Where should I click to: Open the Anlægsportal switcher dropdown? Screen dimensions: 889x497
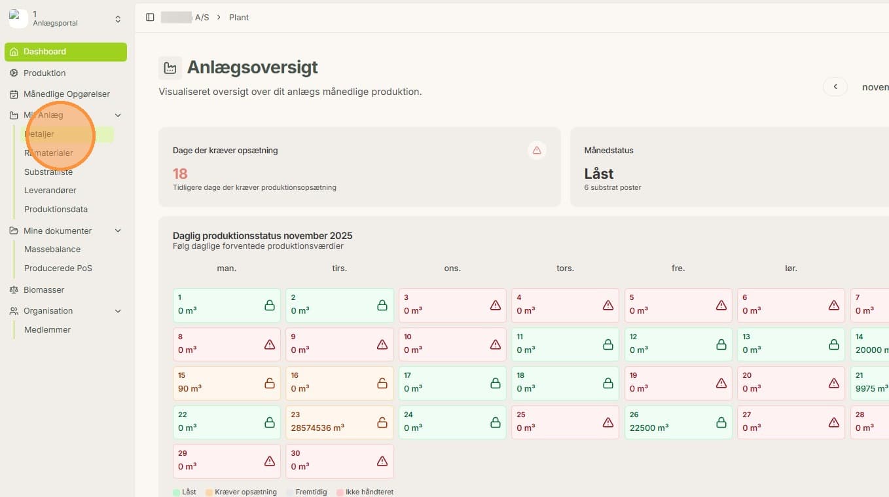pyautogui.click(x=118, y=19)
